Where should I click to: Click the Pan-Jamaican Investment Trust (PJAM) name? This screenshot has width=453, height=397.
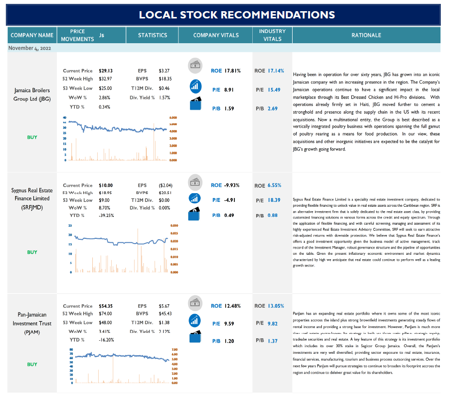[32, 323]
